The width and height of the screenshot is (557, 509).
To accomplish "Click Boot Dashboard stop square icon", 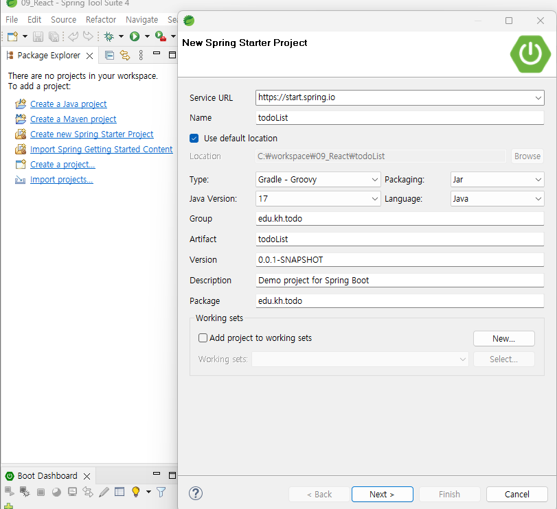I will click(41, 492).
